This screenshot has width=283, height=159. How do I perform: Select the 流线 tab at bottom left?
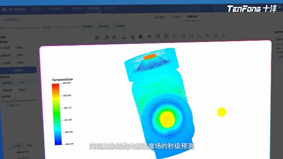coord(29,145)
